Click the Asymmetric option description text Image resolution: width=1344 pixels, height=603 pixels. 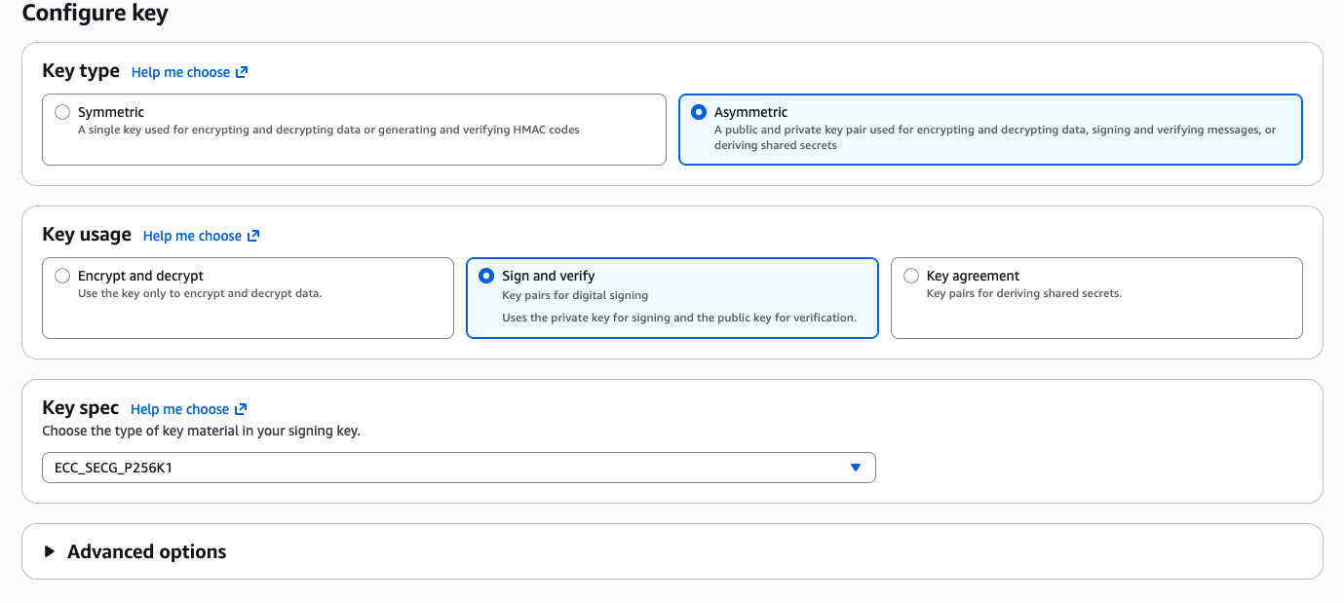pyautogui.click(x=994, y=136)
